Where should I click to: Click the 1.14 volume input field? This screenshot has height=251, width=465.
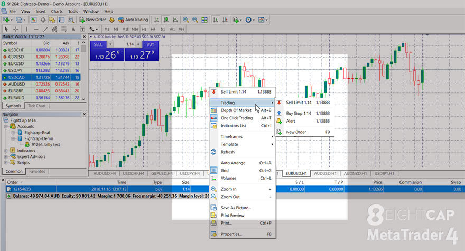tap(125, 44)
